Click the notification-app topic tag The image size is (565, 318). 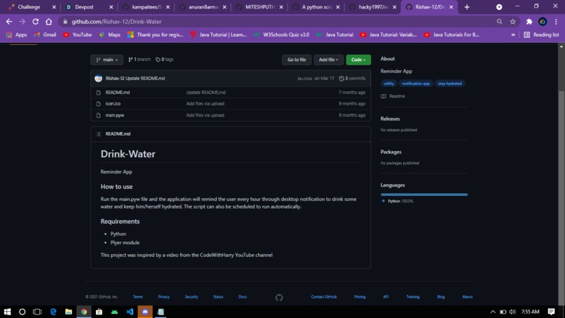click(x=416, y=84)
